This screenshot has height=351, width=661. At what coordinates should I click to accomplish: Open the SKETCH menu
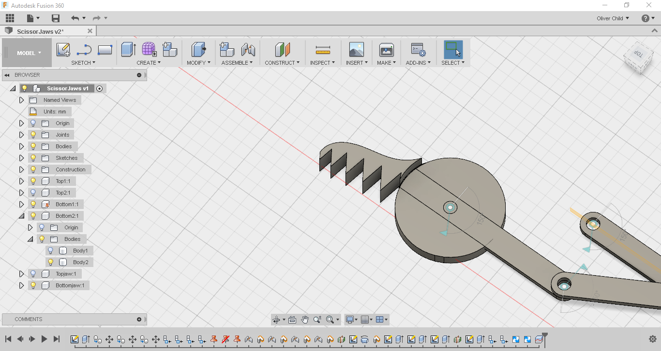coord(83,63)
